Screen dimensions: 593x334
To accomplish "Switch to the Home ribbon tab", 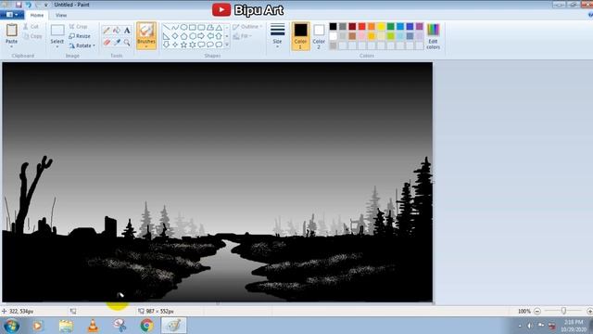I will (37, 15).
